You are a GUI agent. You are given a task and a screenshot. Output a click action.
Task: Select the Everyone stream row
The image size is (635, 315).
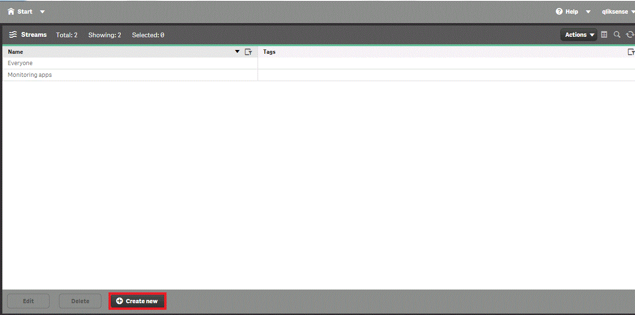(x=20, y=63)
